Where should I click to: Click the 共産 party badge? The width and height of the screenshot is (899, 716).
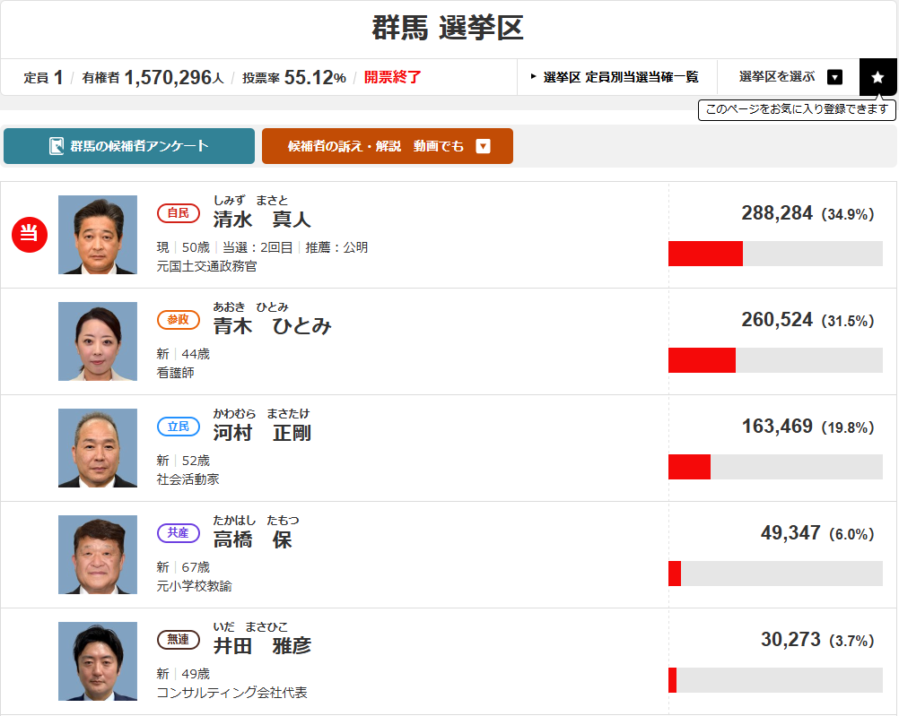[178, 533]
